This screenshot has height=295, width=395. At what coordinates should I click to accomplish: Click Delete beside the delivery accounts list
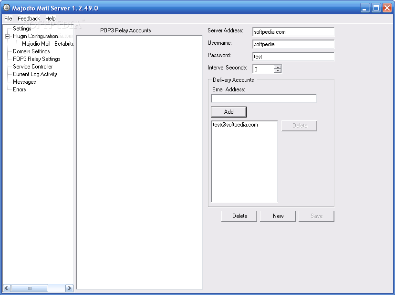click(x=299, y=126)
